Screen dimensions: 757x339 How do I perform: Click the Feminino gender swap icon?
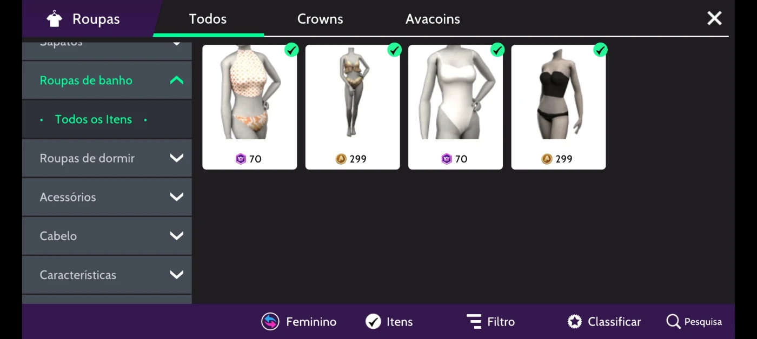pos(270,322)
